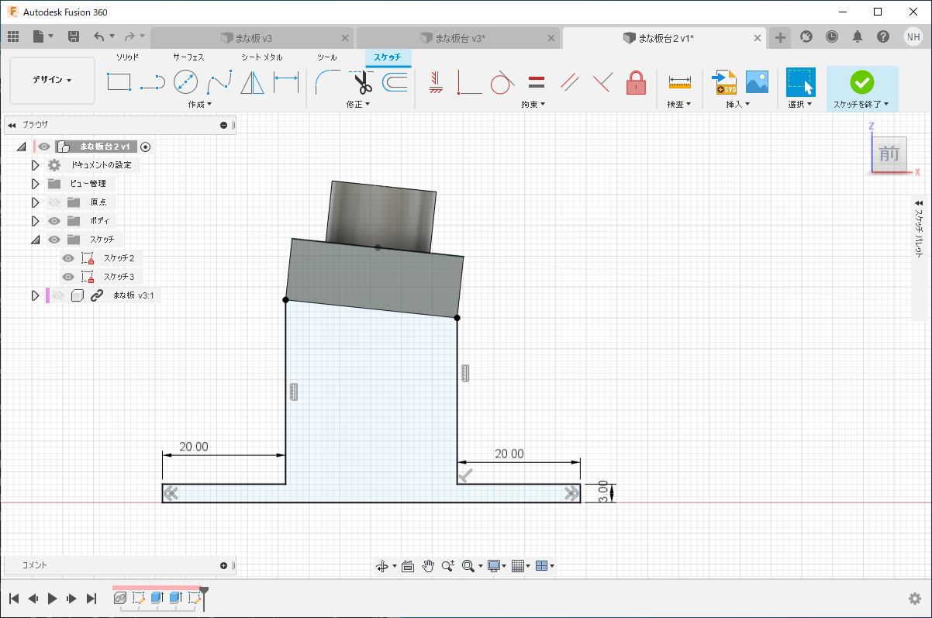
Task: Toggle visibility of the ボディ folder
Action: pos(54,221)
